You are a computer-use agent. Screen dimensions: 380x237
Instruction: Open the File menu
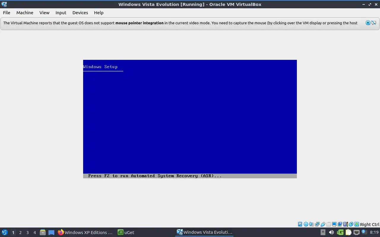pos(7,13)
